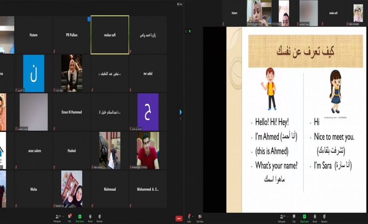
Task: Open Participants list in the shared-slide window
Action: click(x=281, y=217)
